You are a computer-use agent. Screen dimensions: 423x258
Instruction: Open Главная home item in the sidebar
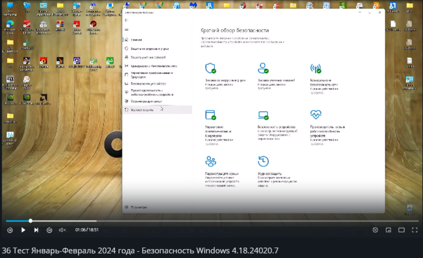(x=157, y=40)
